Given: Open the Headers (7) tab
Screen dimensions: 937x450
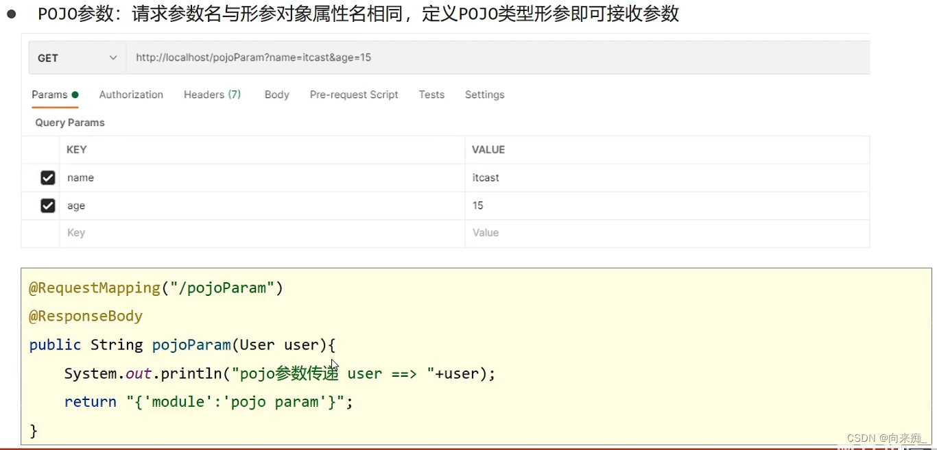Looking at the screenshot, I should (212, 95).
